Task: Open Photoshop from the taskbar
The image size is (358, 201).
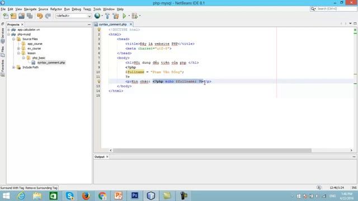Action: pos(135,196)
